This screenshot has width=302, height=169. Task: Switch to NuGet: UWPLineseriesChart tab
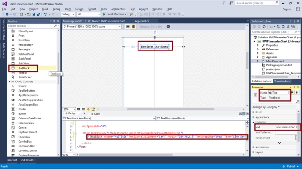[108, 21]
